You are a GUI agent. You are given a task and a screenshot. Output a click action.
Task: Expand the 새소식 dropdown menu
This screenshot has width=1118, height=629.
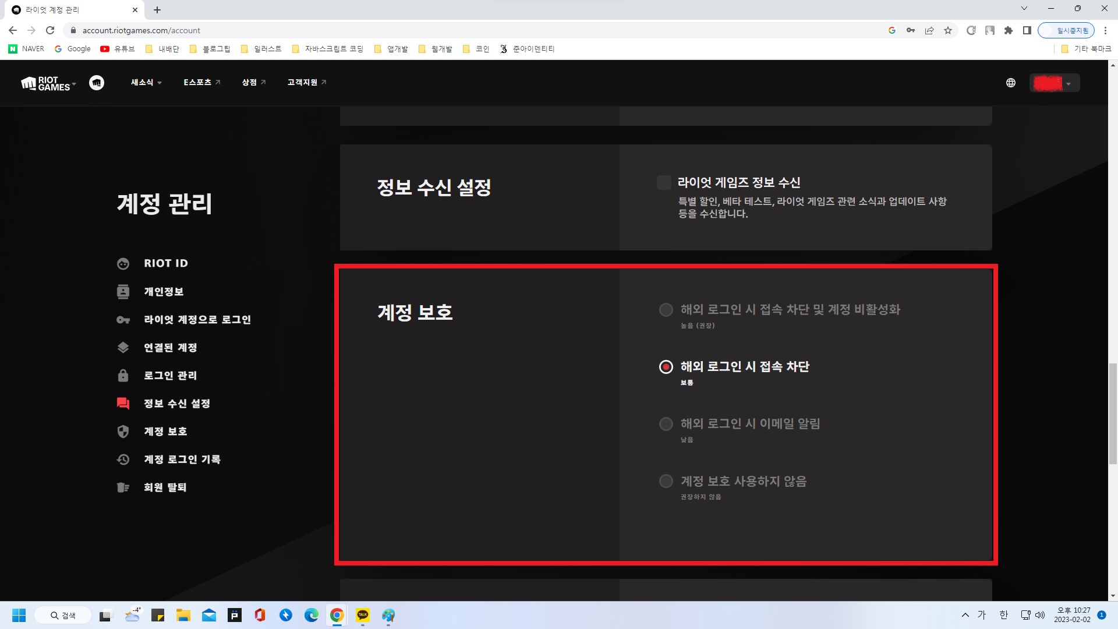click(146, 83)
